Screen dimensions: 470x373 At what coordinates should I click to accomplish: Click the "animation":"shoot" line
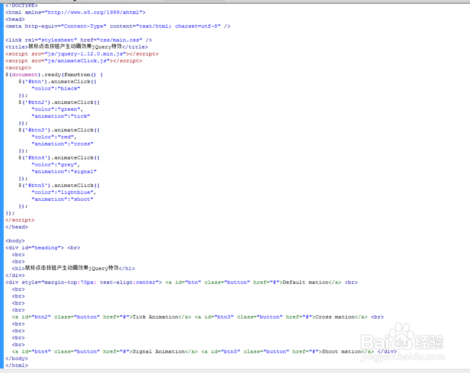63,199
